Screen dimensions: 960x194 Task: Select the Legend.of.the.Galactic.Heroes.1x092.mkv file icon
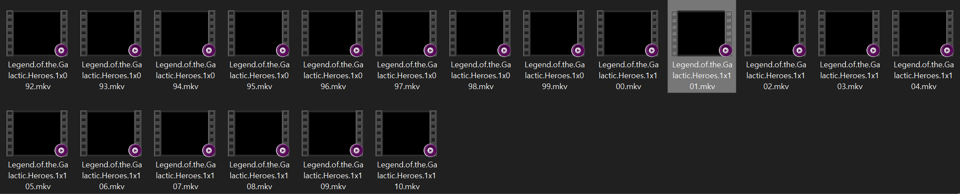click(x=38, y=34)
